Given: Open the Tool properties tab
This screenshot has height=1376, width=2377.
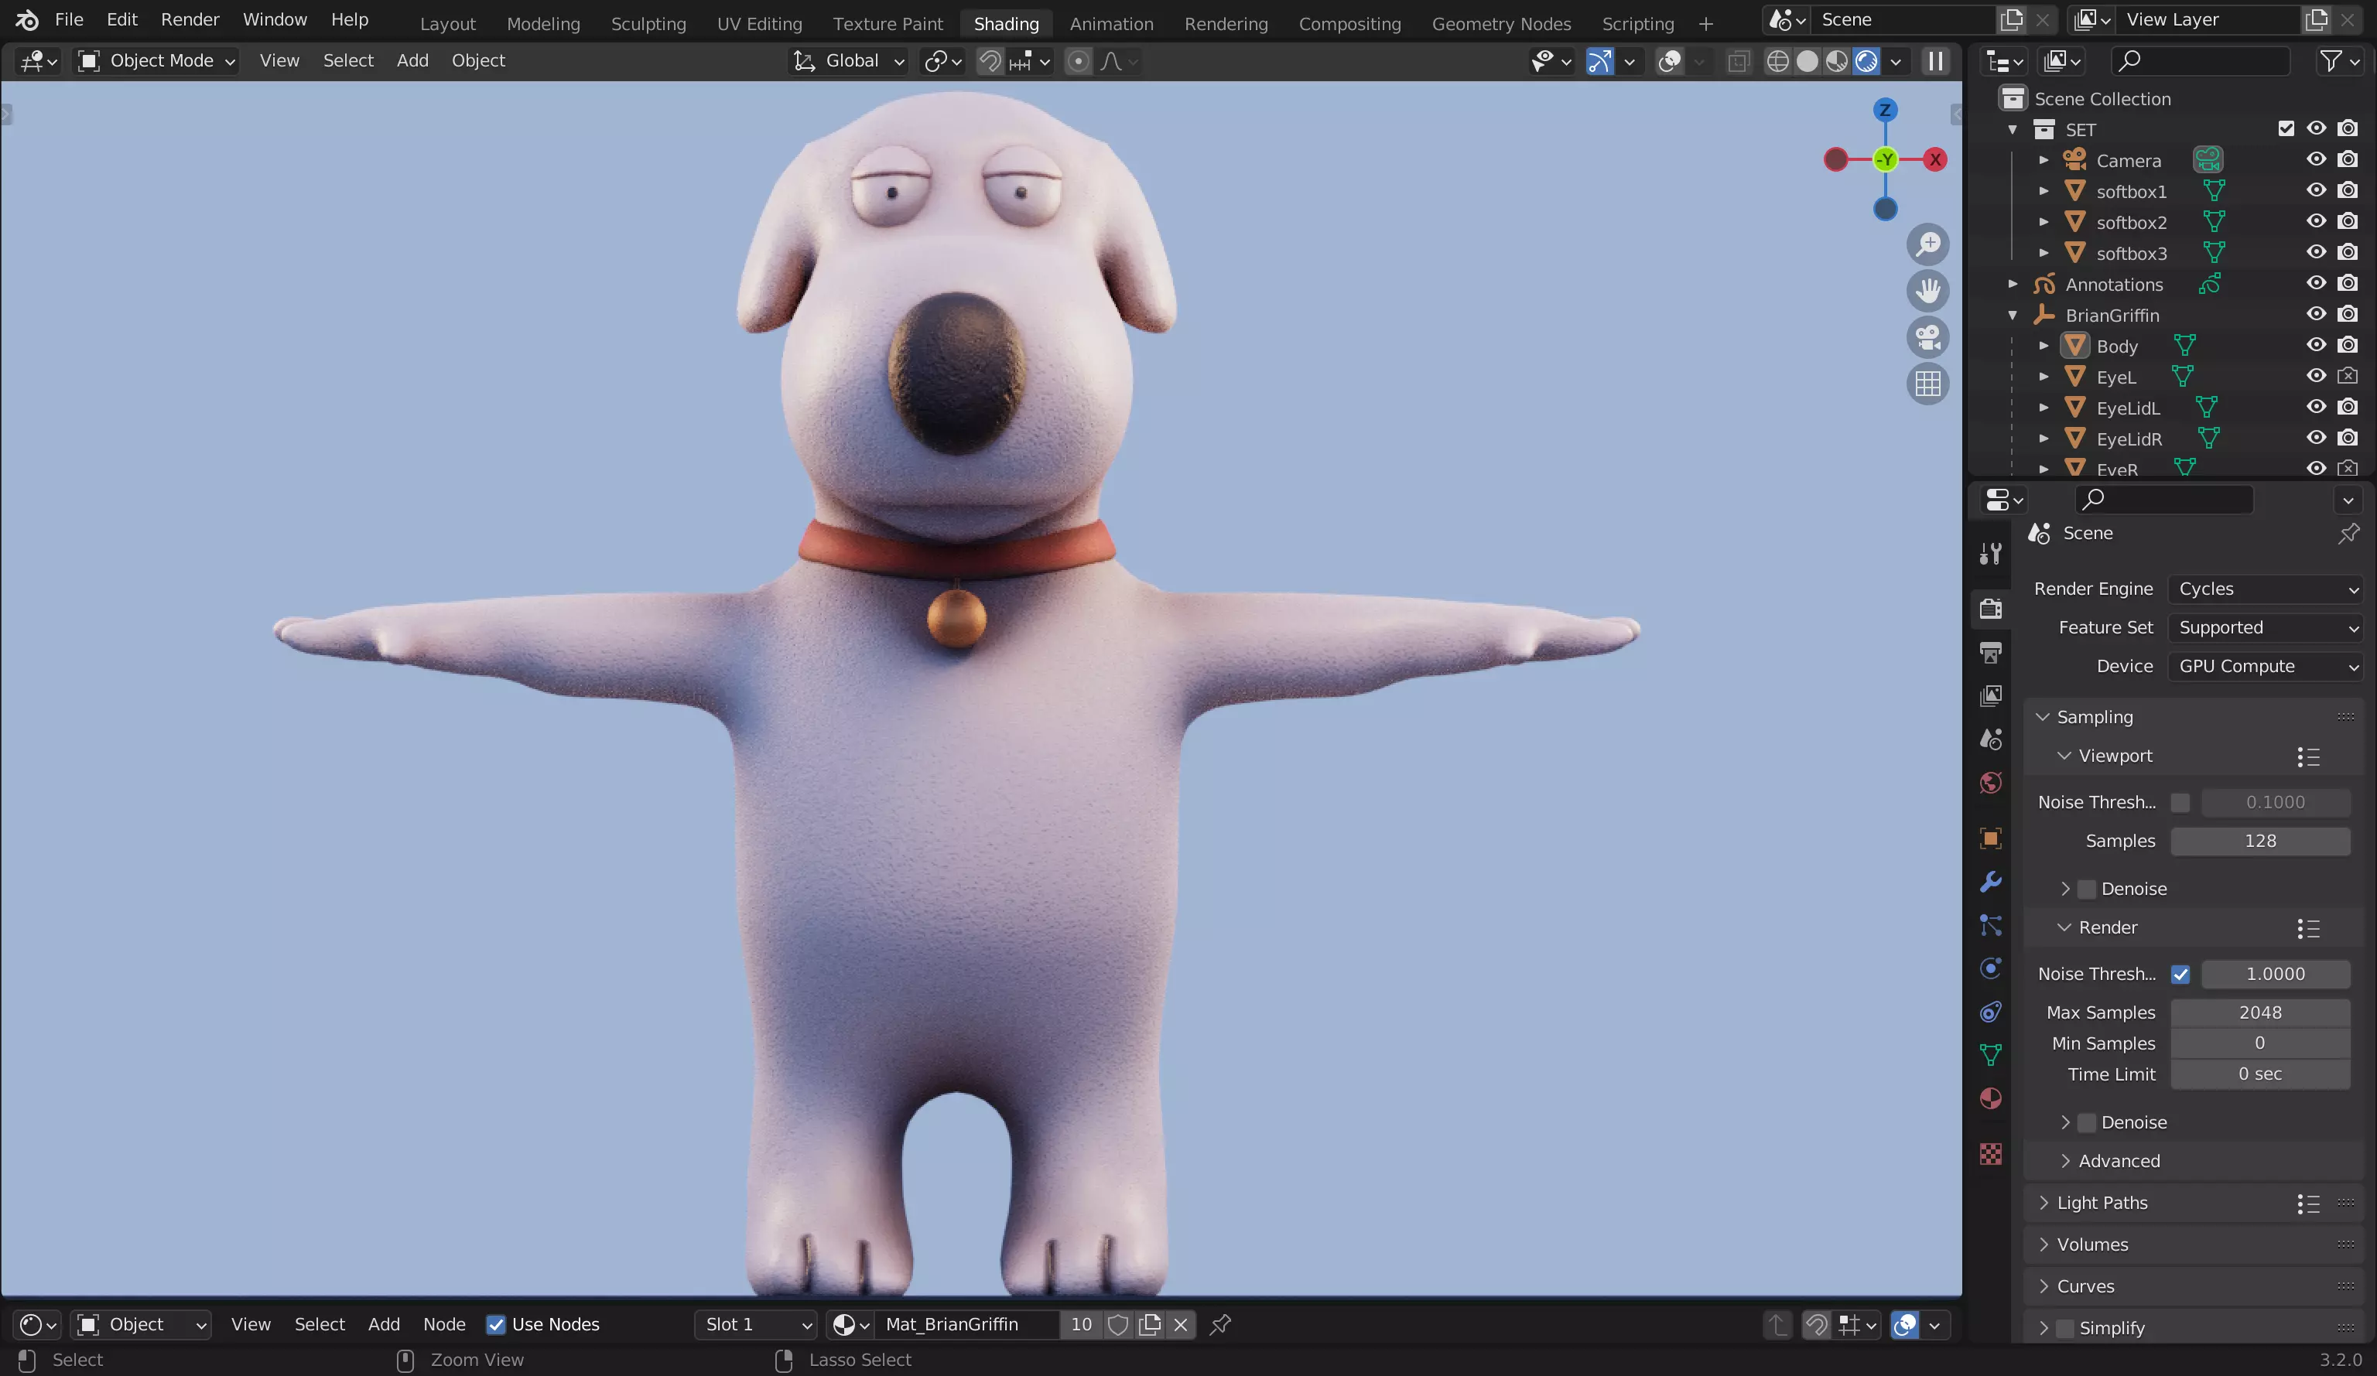Looking at the screenshot, I should pyautogui.click(x=1990, y=554).
